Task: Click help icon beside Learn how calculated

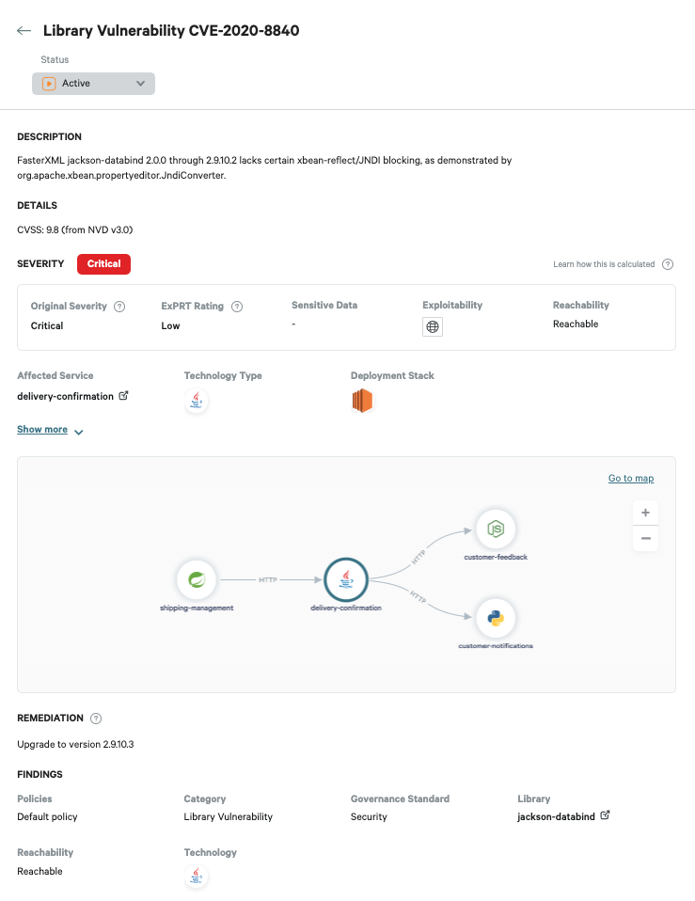Action: tap(668, 264)
